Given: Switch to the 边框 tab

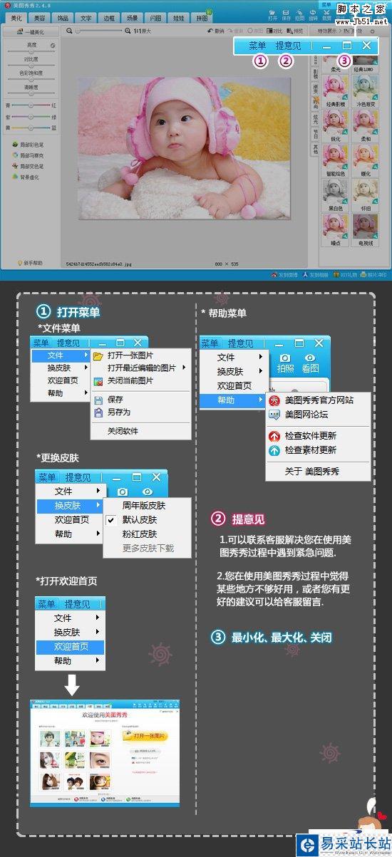Looking at the screenshot, I should (x=109, y=17).
